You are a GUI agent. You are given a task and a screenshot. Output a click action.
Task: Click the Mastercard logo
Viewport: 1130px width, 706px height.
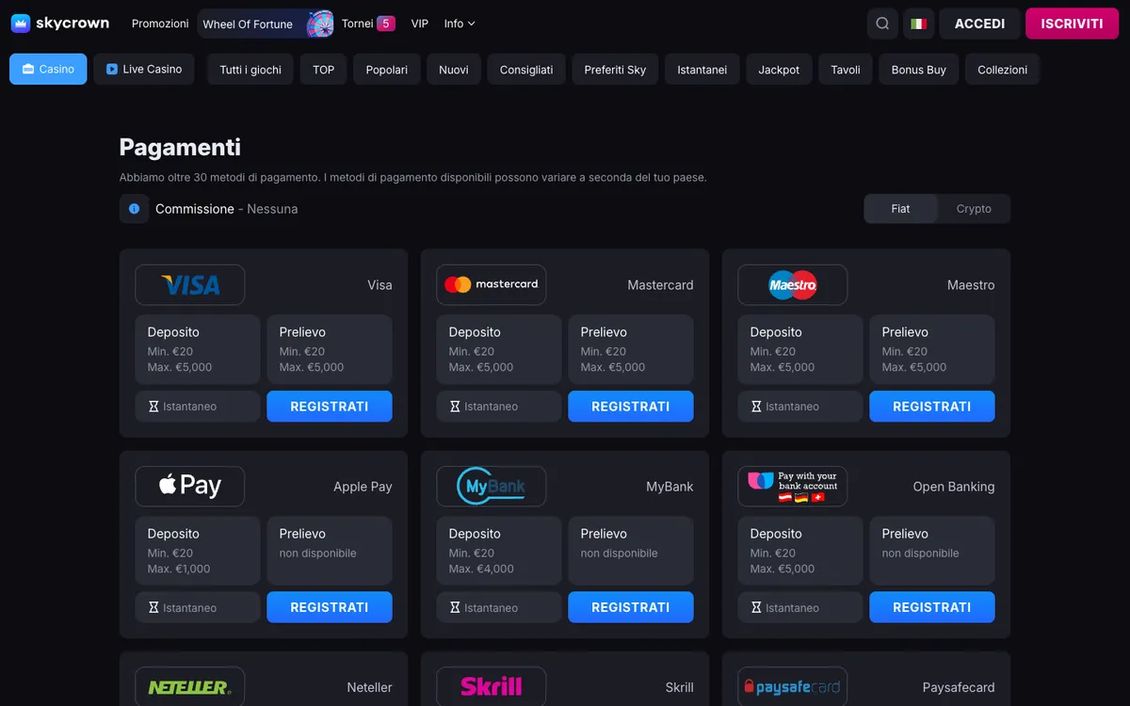coord(492,284)
